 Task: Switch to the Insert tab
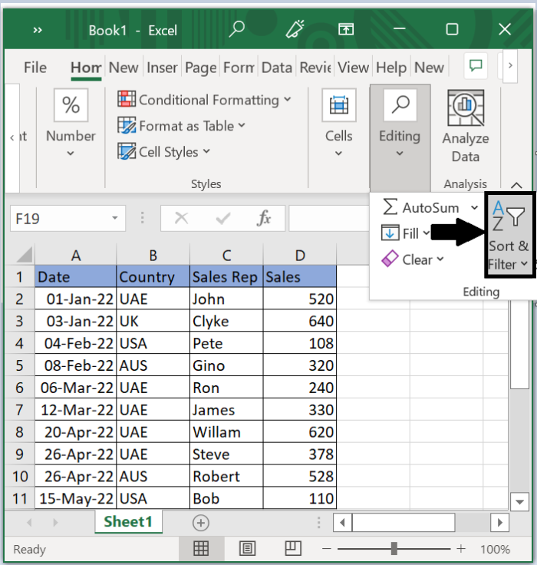click(162, 68)
